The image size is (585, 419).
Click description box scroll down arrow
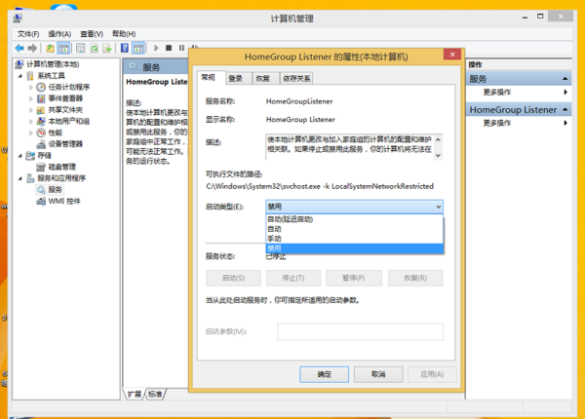tap(439, 156)
